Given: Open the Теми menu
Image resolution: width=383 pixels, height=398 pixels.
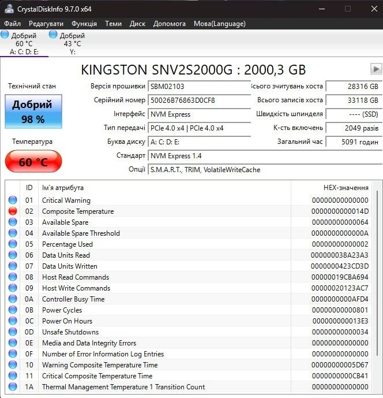Looking at the screenshot, I should (113, 24).
